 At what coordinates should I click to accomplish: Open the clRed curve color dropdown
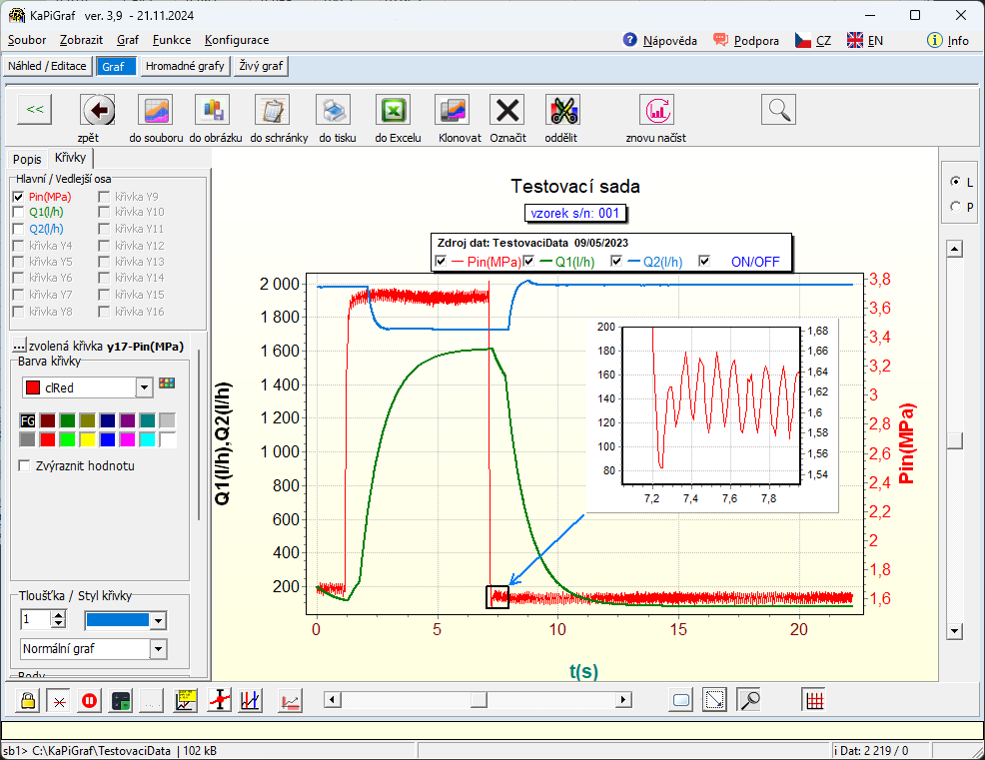[x=144, y=386]
